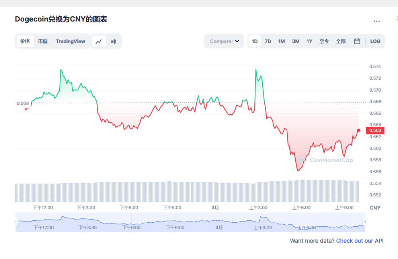Switch to the 市值 tab

pos(43,41)
